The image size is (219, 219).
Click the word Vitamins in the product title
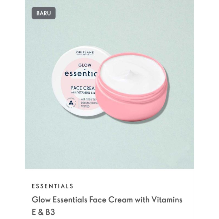(x=167, y=200)
